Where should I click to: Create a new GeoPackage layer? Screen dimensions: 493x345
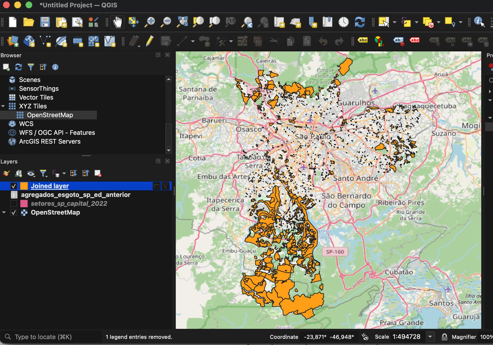click(29, 41)
